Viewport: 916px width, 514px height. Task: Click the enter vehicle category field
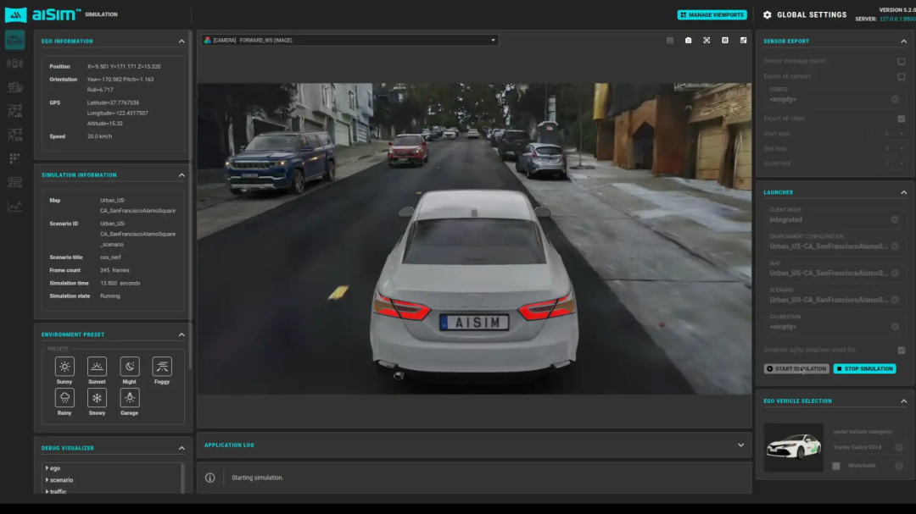(x=868, y=433)
